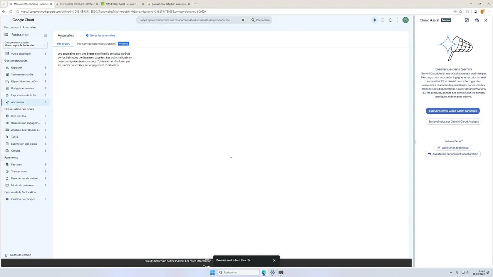493x277 pixels.
Task: Switch to the gcp anomaly detection browser tab
Action: pyautogui.click(x=168, y=4)
